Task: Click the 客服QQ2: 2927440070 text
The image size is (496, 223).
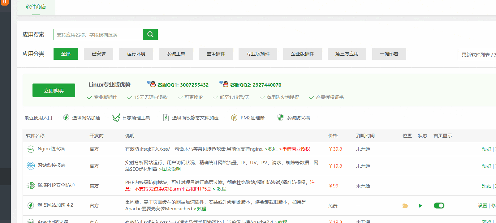Action: pos(256,85)
